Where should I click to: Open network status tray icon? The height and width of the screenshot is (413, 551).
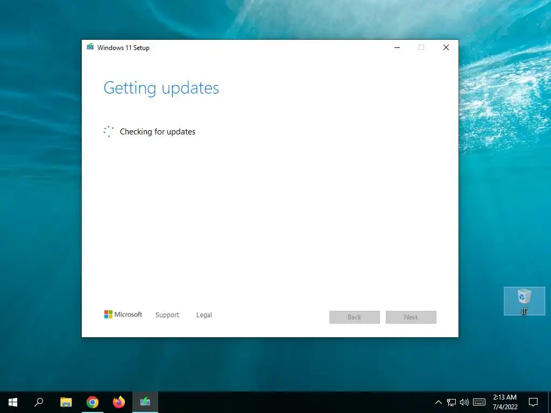[x=451, y=402]
